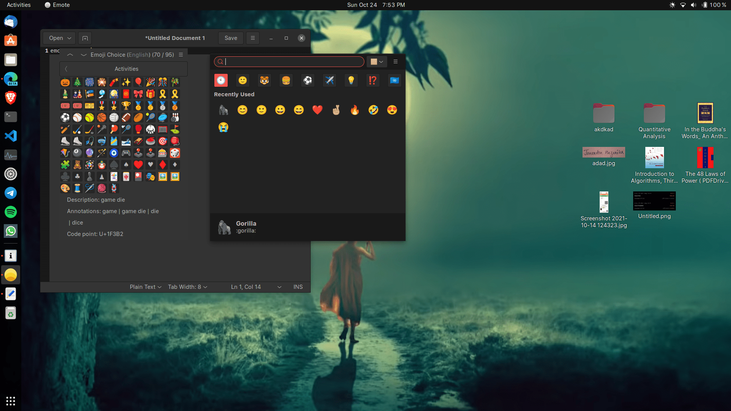
Task: Select the Recently Used clock category in Emote
Action: coord(221,80)
